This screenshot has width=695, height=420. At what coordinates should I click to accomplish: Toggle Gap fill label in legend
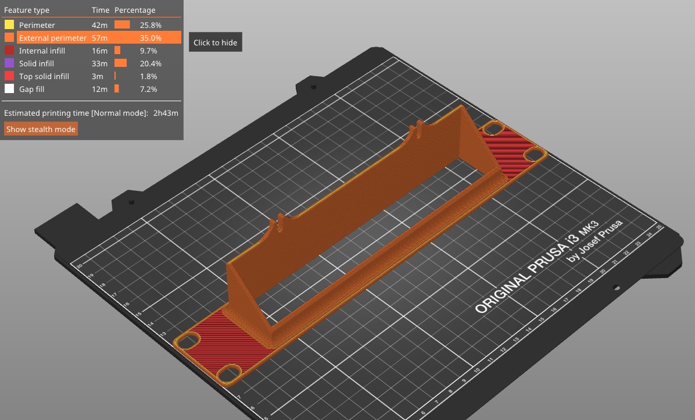(x=31, y=89)
